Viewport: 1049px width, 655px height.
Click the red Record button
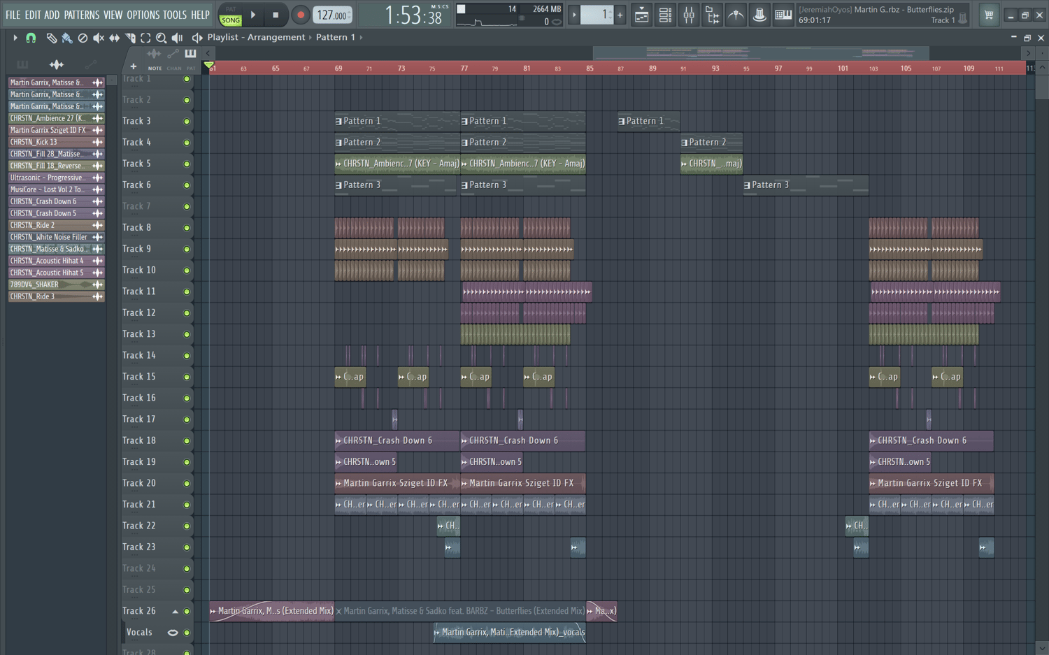pos(301,15)
